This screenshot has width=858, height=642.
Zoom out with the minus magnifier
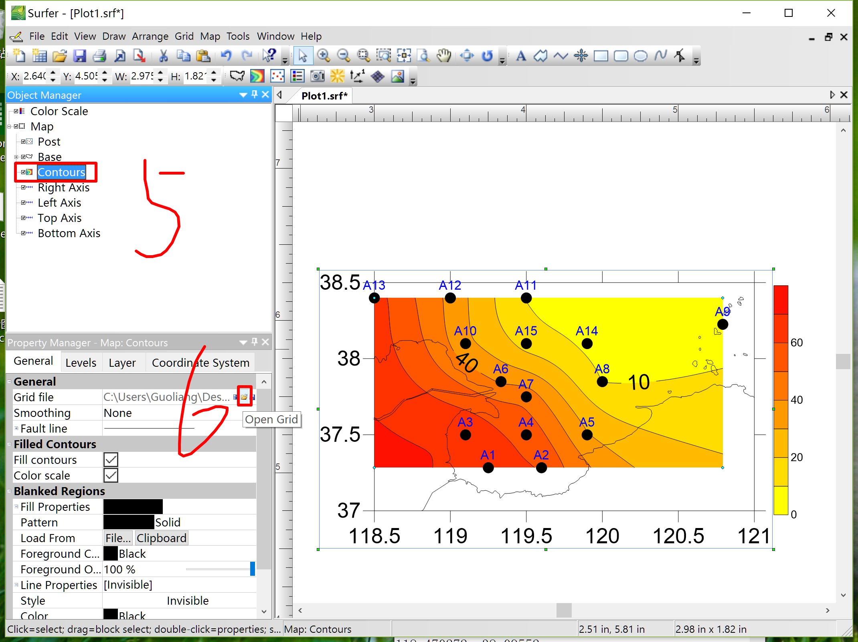tap(343, 56)
